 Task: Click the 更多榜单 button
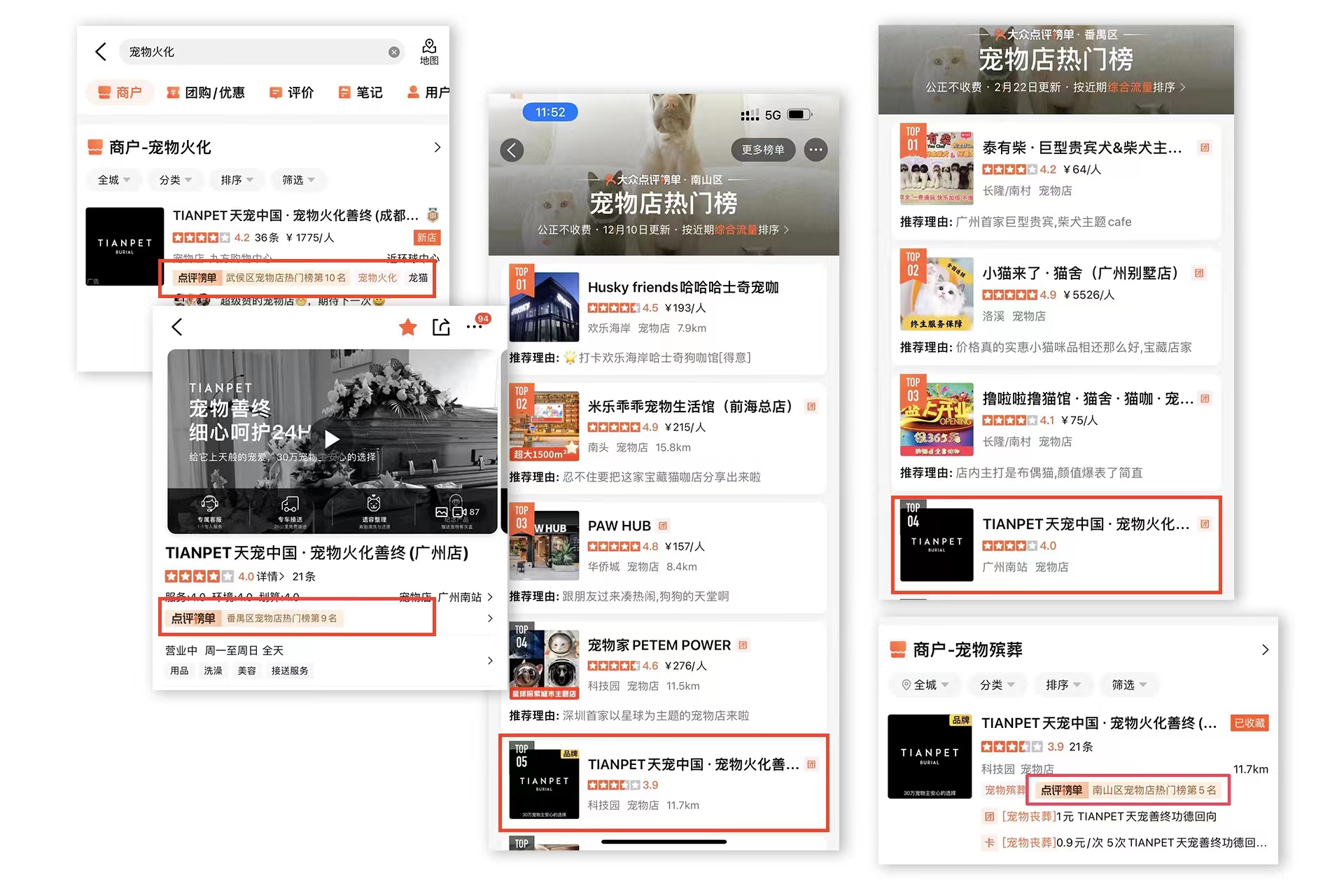(x=763, y=150)
